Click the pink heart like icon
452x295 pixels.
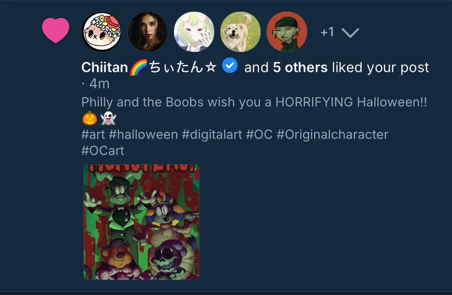click(55, 30)
